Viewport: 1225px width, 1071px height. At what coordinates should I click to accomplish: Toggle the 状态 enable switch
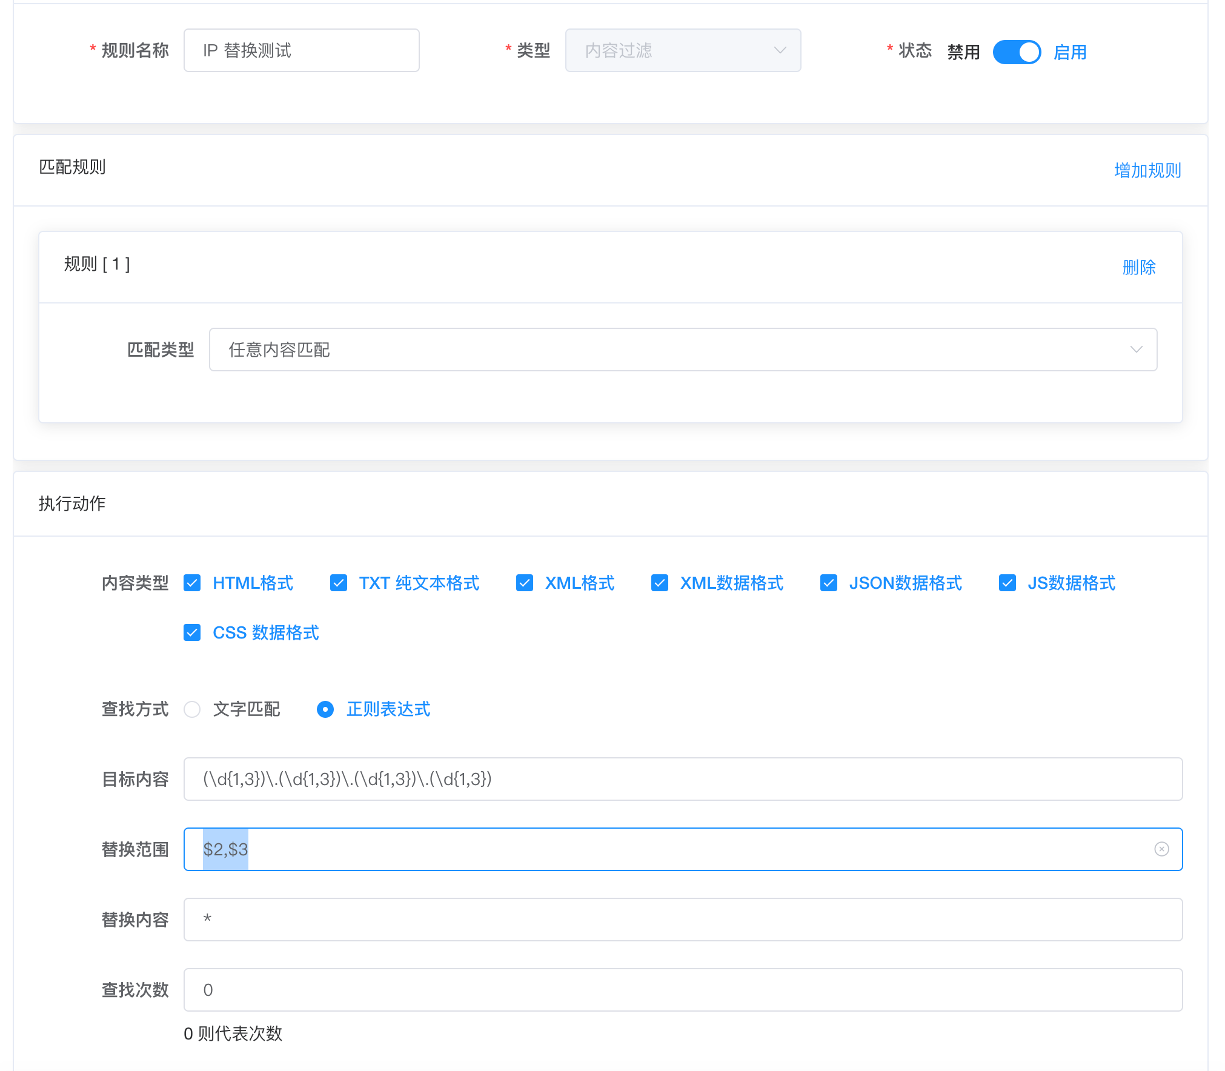point(1017,52)
